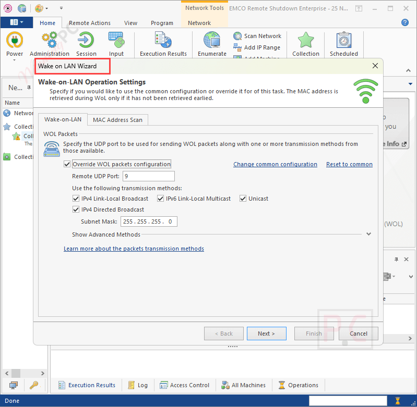Open the Log bottom tab
Viewport: 417px width, 407px height.
click(138, 385)
